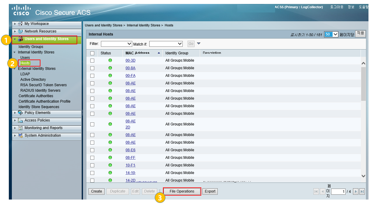Open LDAP under External Identity Stores
The image size is (370, 205).
[25, 74]
